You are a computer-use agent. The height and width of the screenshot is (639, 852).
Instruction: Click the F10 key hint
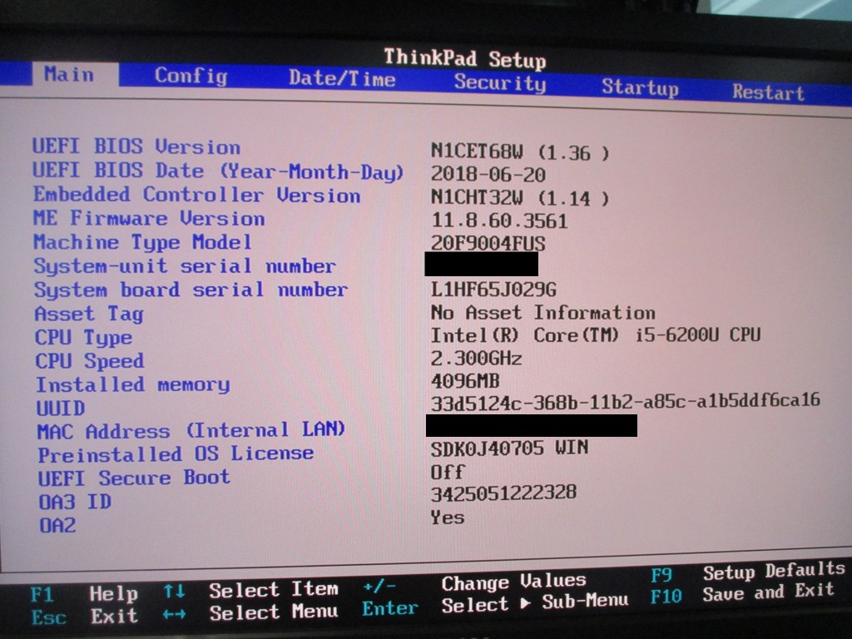(666, 597)
